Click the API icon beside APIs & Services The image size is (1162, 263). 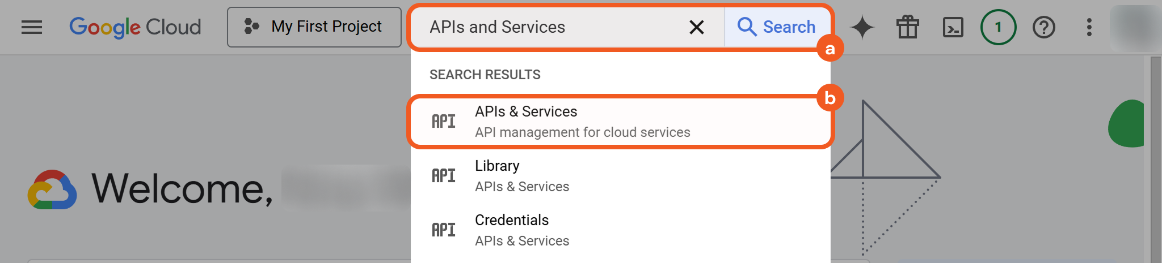444,122
